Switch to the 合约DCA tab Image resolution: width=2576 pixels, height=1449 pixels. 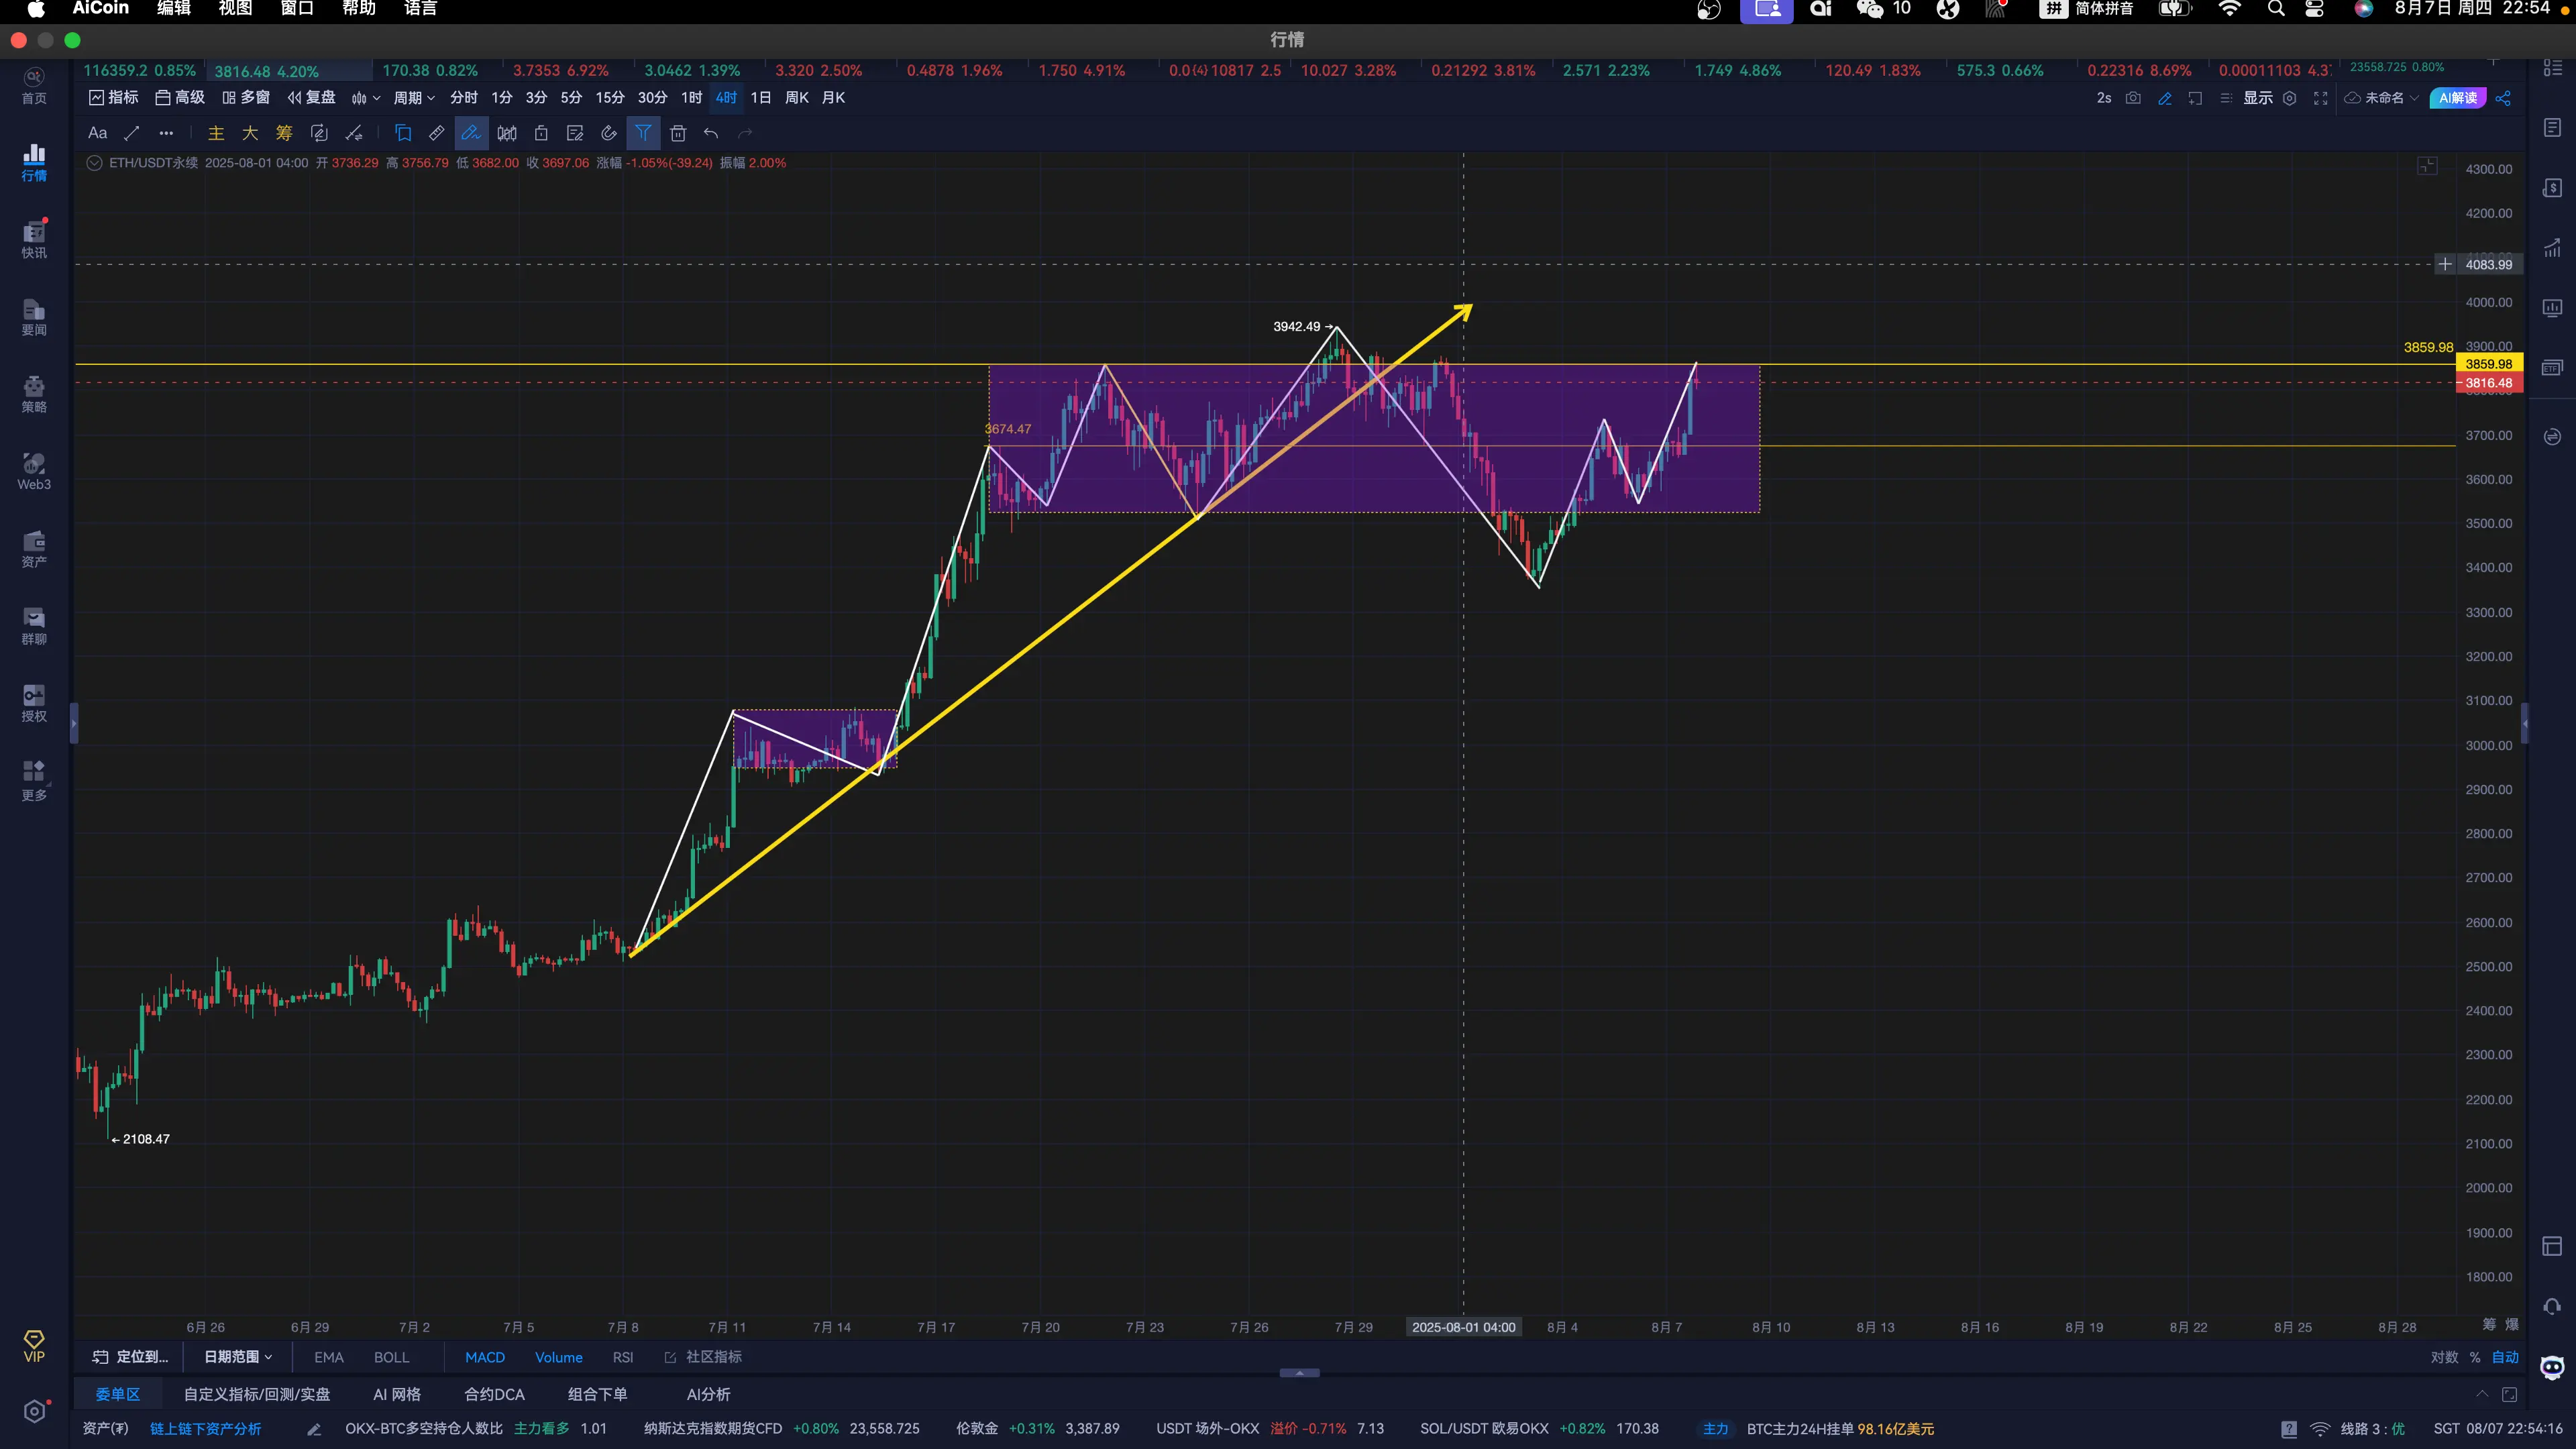(x=494, y=1394)
